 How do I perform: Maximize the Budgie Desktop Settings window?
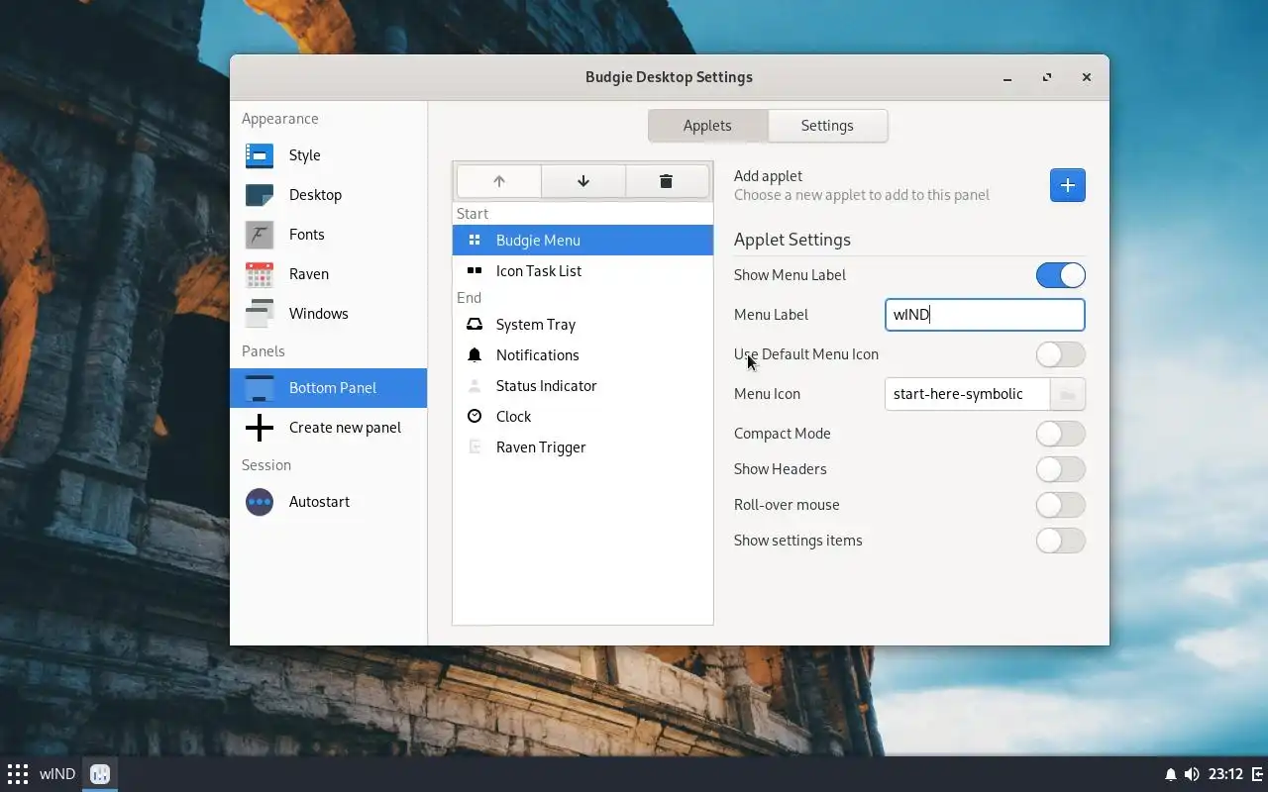tap(1047, 77)
